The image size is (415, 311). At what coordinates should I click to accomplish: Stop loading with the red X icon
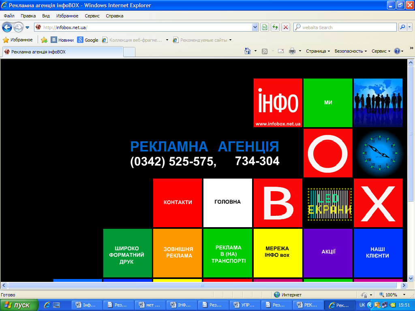(x=286, y=27)
